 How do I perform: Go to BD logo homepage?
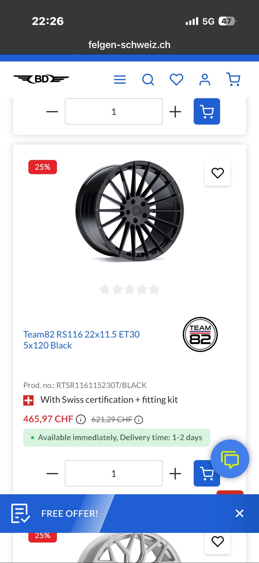click(41, 79)
